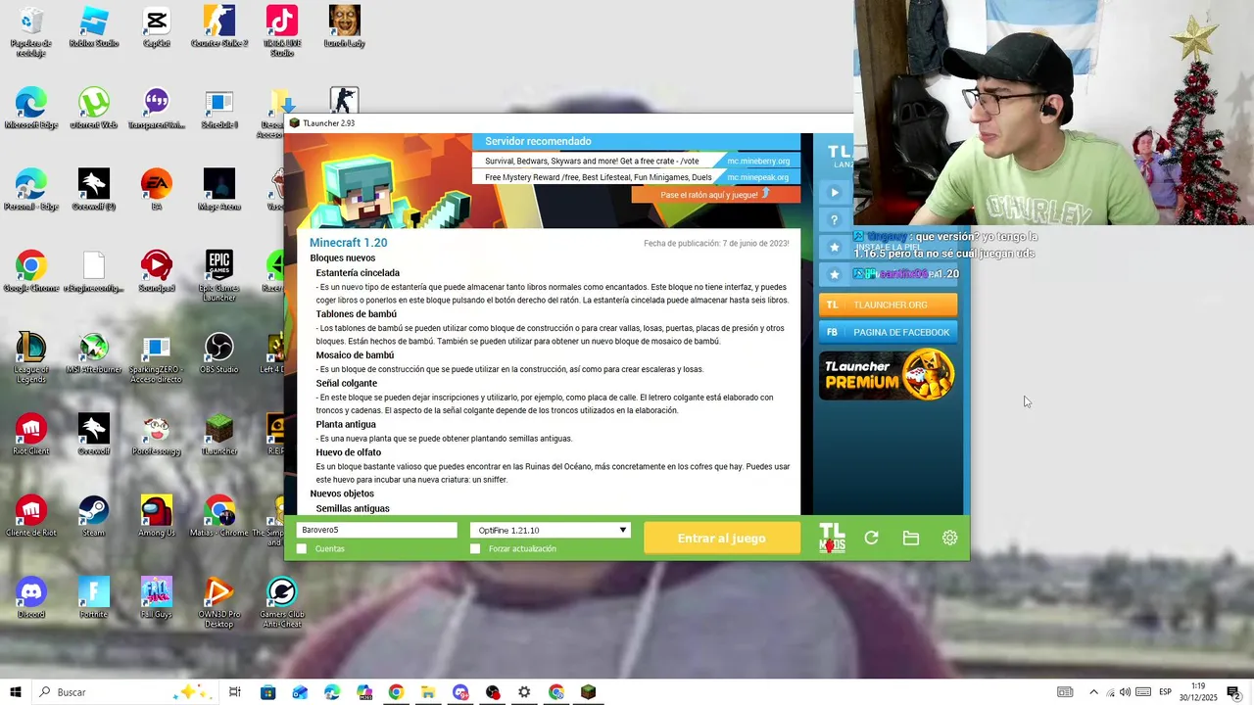Click the Barovero5 username field
The height and width of the screenshot is (705, 1254).
(377, 530)
